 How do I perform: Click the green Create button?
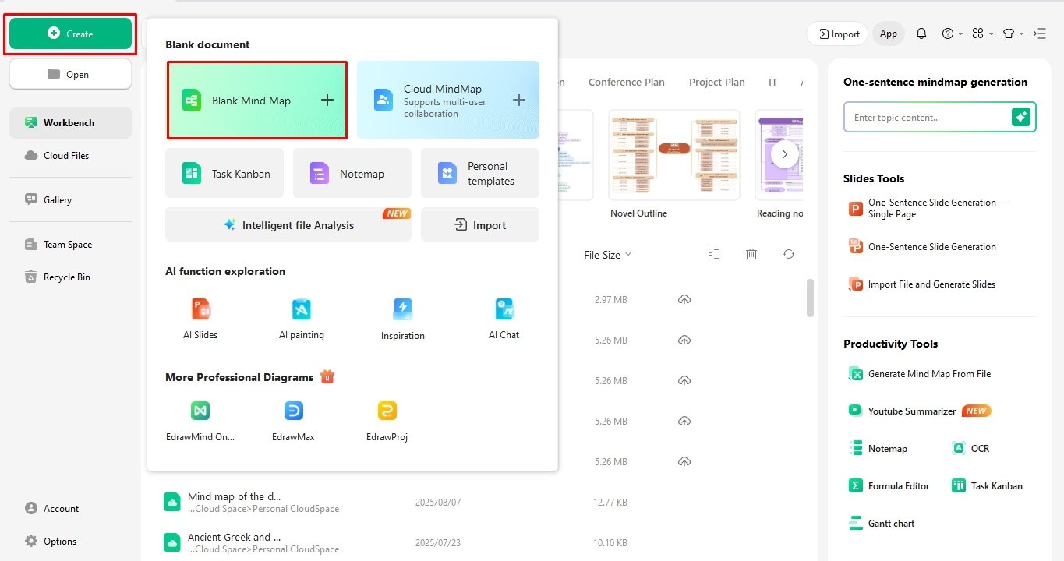point(70,34)
